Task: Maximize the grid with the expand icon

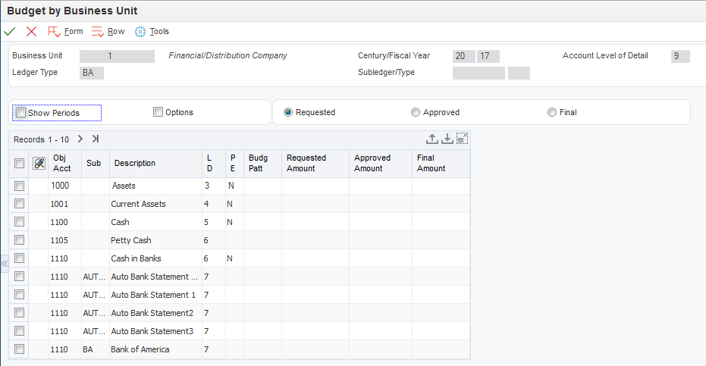Action: click(462, 139)
